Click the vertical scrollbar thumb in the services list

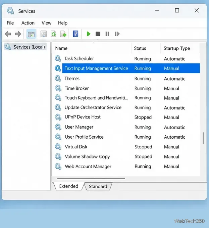[203, 138]
